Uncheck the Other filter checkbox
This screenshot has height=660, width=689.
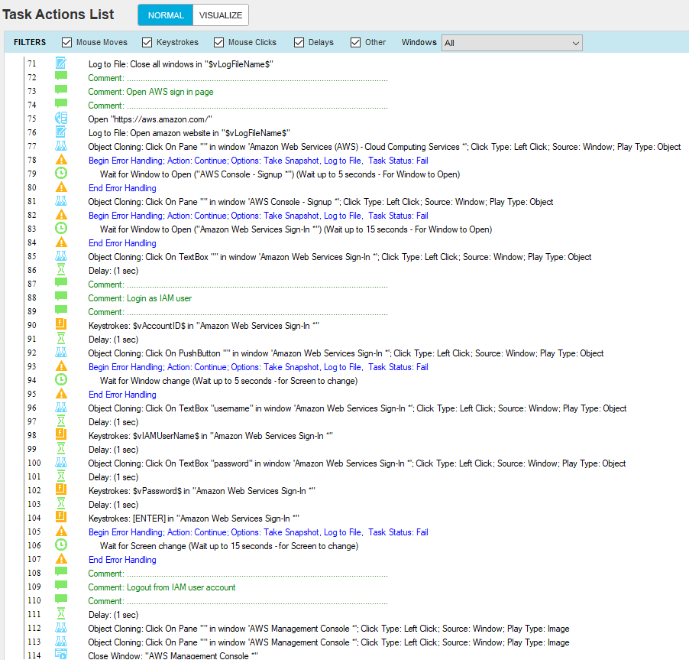[x=356, y=43]
